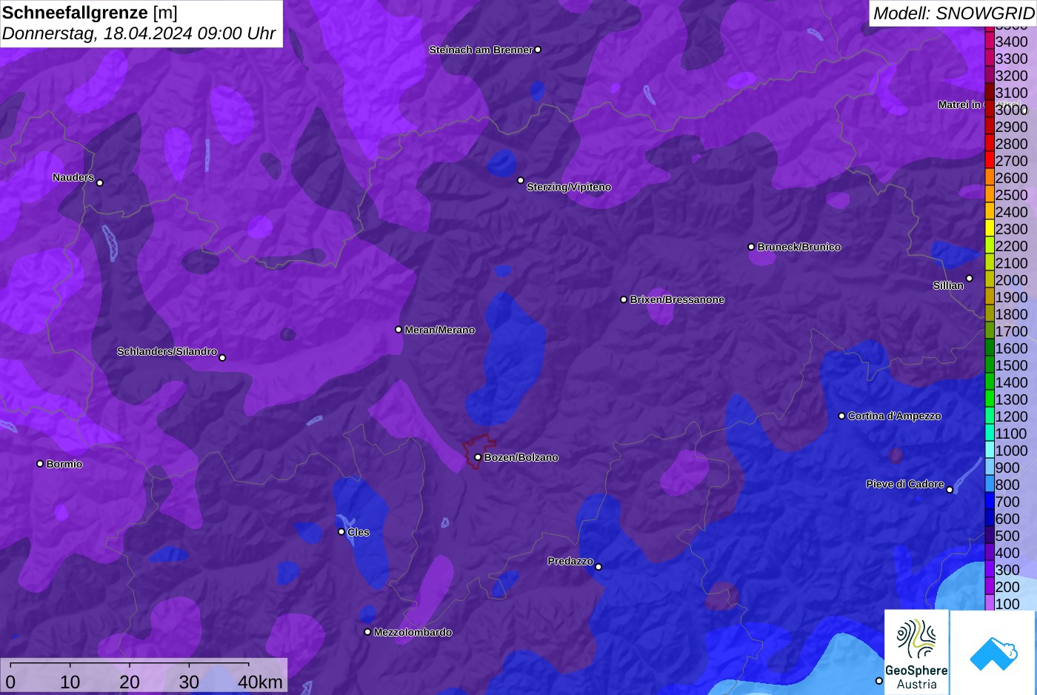Click the Bruneck/Brunico marker dot
Image resolution: width=1037 pixels, height=695 pixels.
[751, 247]
